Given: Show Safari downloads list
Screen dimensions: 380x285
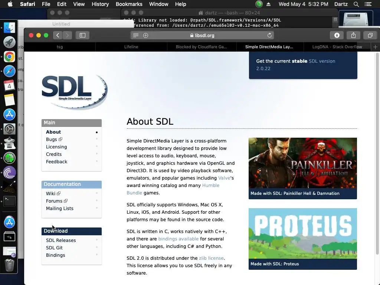Looking at the screenshot, I should pos(337,35).
